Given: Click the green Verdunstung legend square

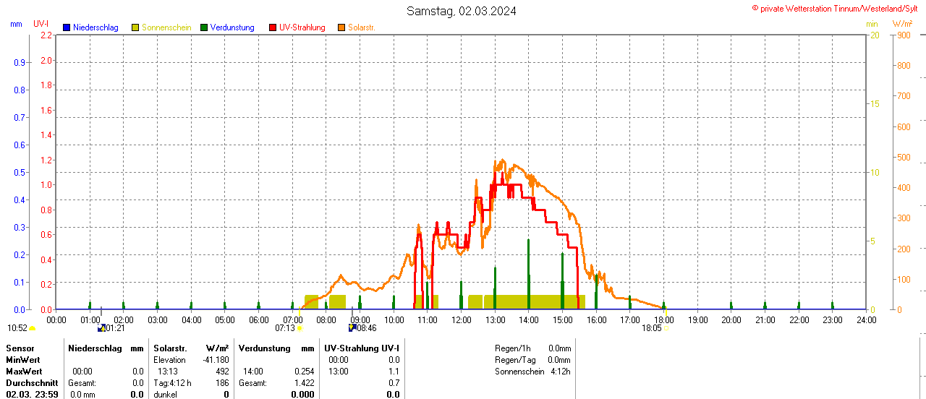Looking at the screenshot, I should [x=204, y=27].
